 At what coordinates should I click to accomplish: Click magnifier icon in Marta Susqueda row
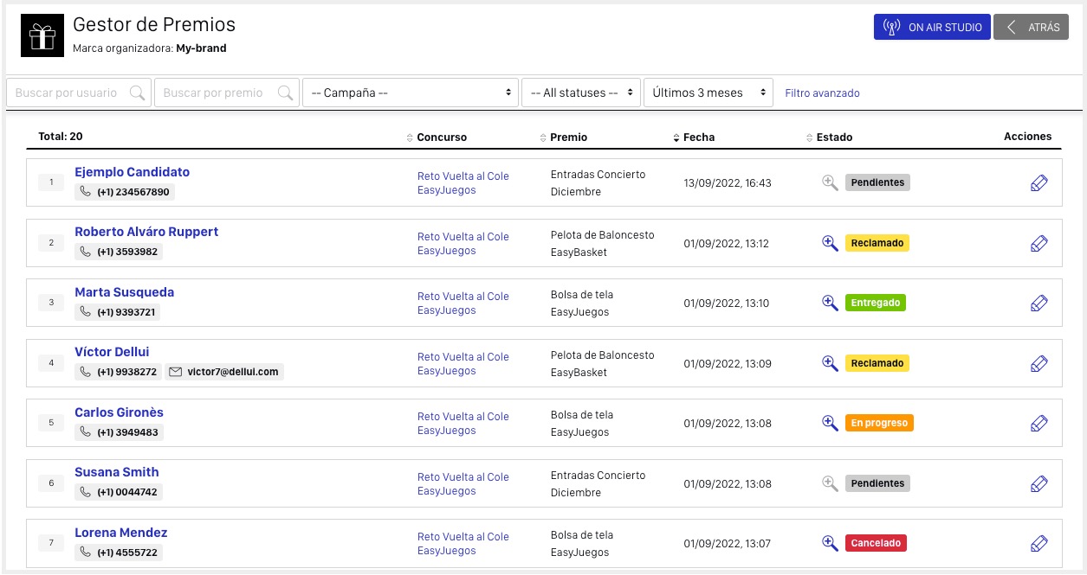click(x=830, y=303)
